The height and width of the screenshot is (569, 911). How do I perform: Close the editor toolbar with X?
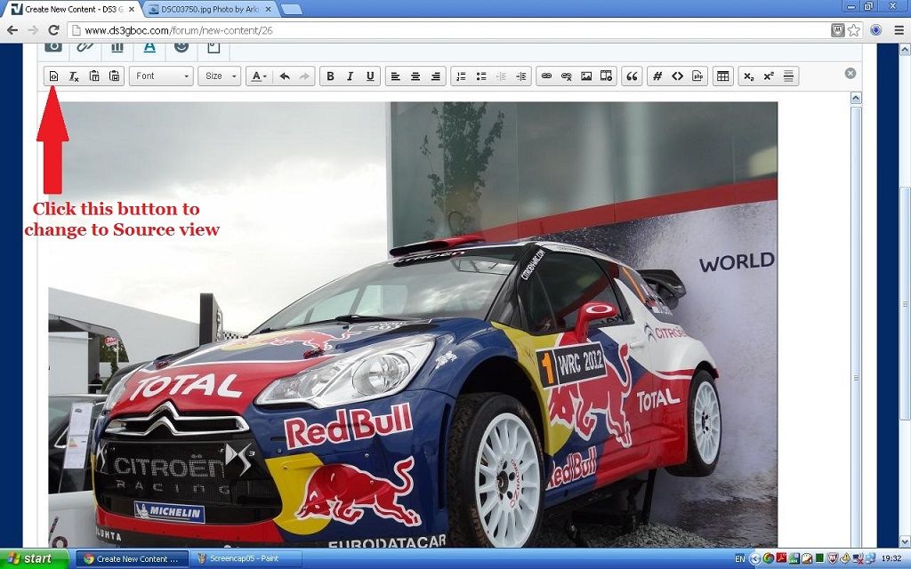click(850, 73)
